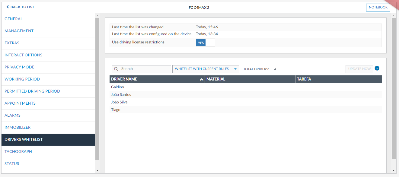The image size is (399, 177).
Task: Click the magnifier icon in the search box
Action: [x=116, y=69]
